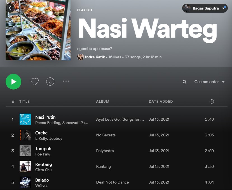The height and width of the screenshot is (190, 232).
Task: Click Indra Katik's avatar picture
Action: pyautogui.click(x=81, y=57)
